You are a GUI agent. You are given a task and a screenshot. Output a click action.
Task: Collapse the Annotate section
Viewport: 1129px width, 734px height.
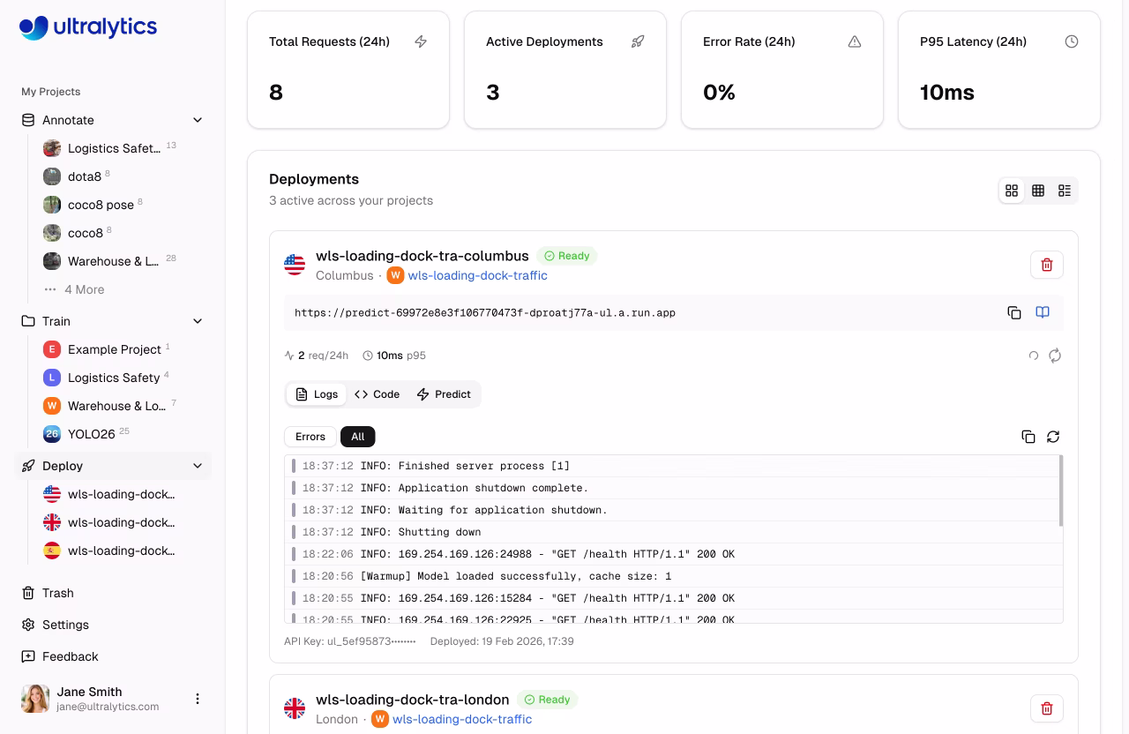point(198,120)
